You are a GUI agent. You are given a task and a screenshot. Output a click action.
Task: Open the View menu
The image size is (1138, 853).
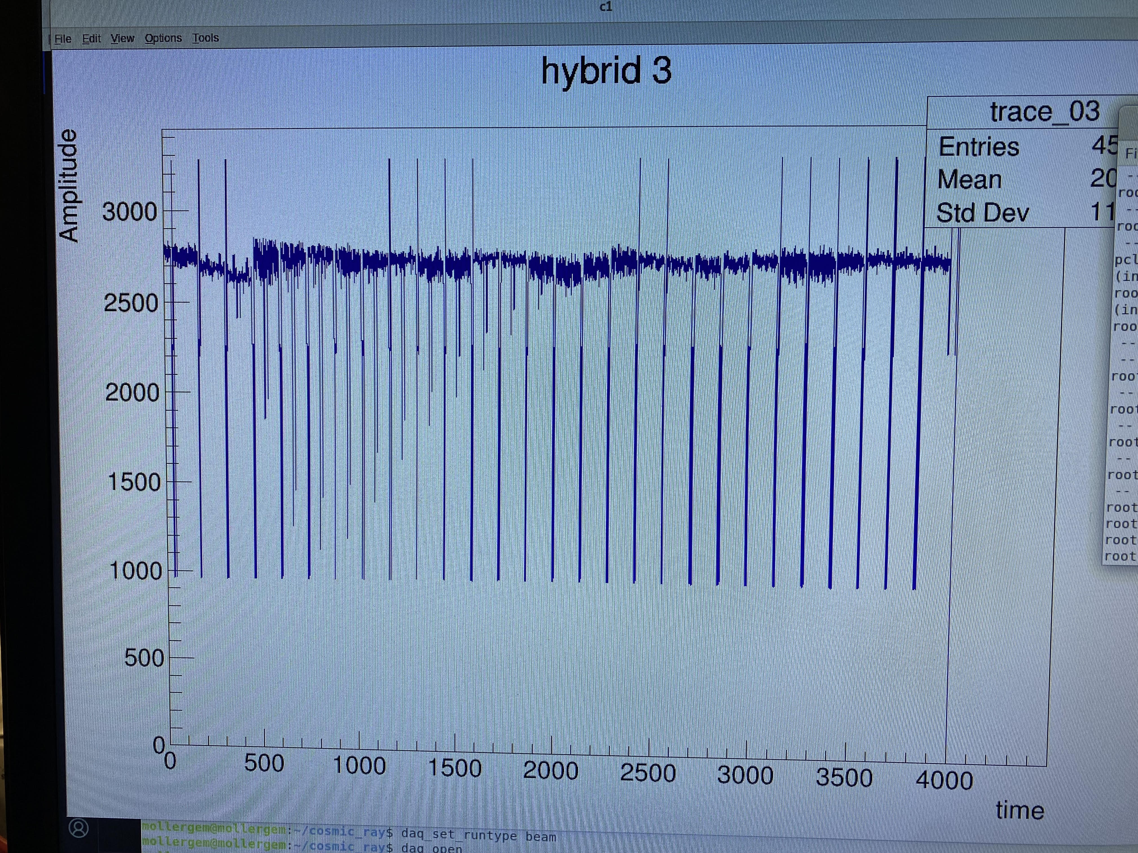pyautogui.click(x=122, y=39)
